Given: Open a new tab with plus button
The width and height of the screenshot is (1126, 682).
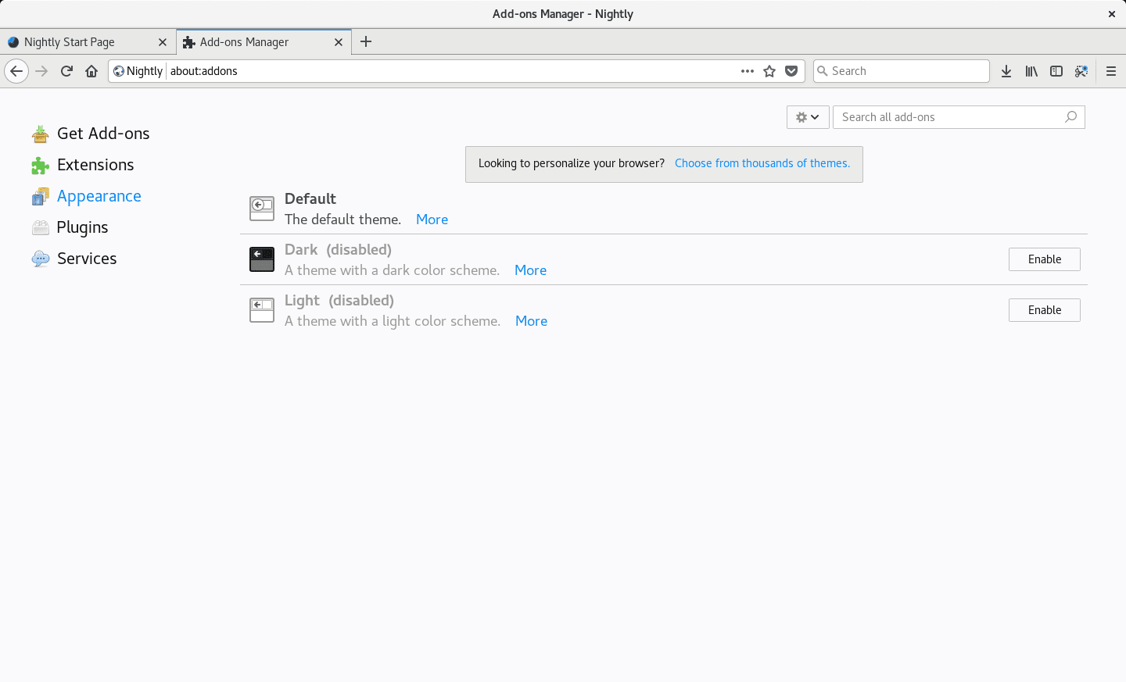Looking at the screenshot, I should pyautogui.click(x=366, y=41).
